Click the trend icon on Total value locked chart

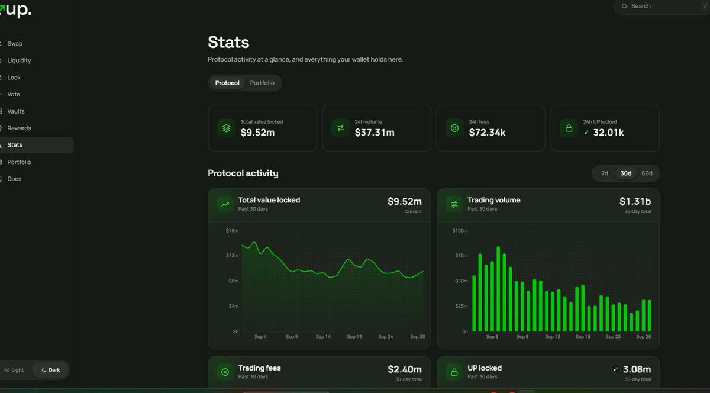pyautogui.click(x=225, y=204)
